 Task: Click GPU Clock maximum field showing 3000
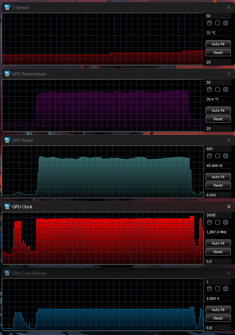click(218, 215)
